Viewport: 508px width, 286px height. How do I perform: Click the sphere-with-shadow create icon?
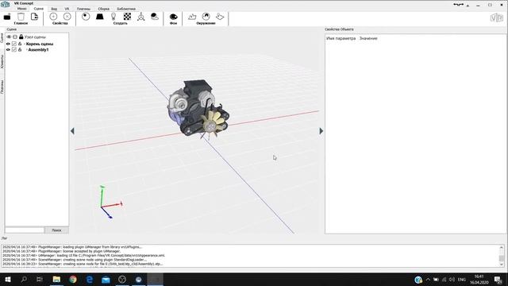point(155,17)
